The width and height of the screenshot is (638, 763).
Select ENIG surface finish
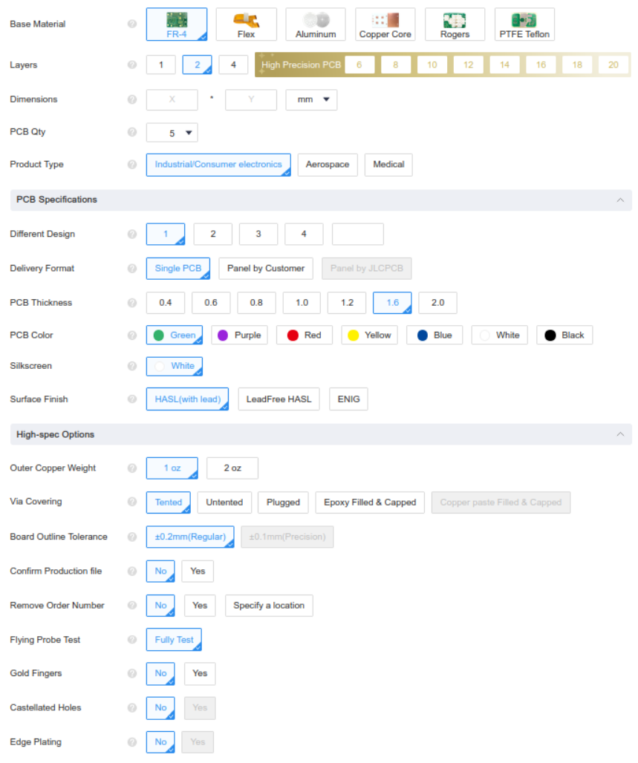click(x=348, y=399)
